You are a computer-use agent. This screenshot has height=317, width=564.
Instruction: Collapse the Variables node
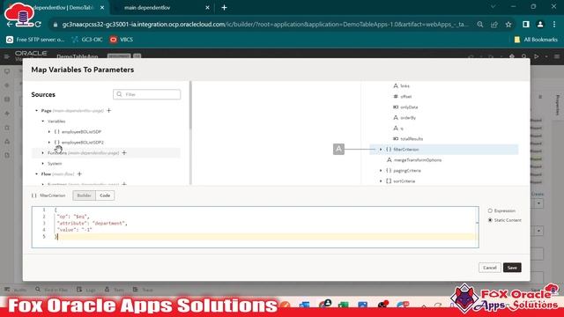[43, 122]
